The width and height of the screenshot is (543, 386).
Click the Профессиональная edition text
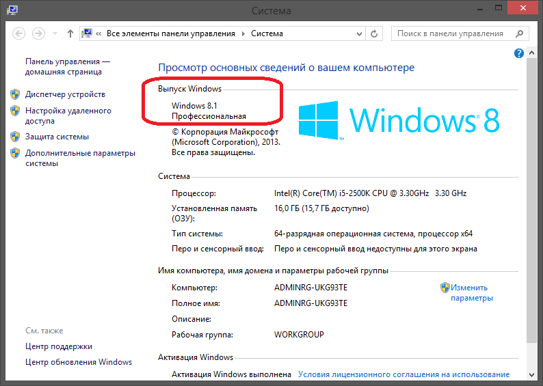pos(209,116)
